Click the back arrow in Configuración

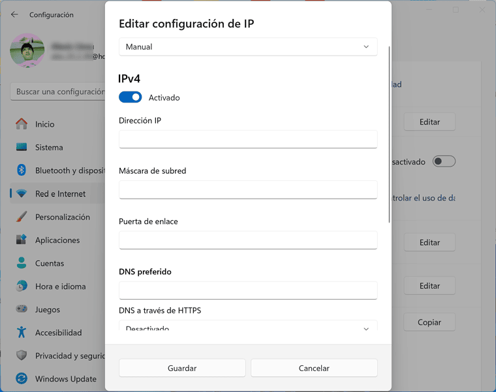click(x=14, y=14)
